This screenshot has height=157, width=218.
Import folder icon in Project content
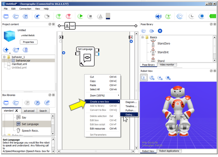click(16, 50)
